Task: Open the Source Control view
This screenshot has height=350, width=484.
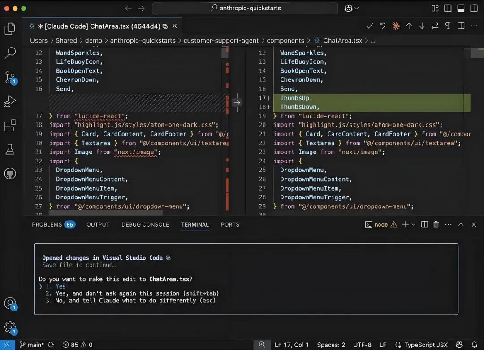Action: coord(10,77)
